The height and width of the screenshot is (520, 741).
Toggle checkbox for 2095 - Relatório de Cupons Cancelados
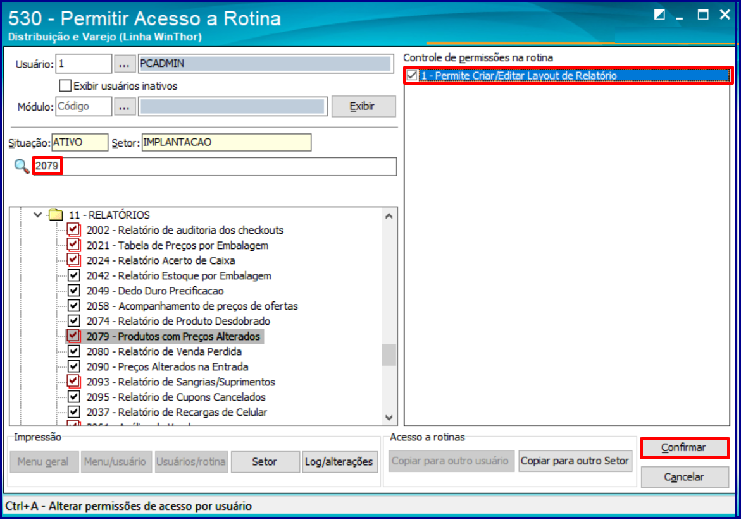pyautogui.click(x=73, y=396)
